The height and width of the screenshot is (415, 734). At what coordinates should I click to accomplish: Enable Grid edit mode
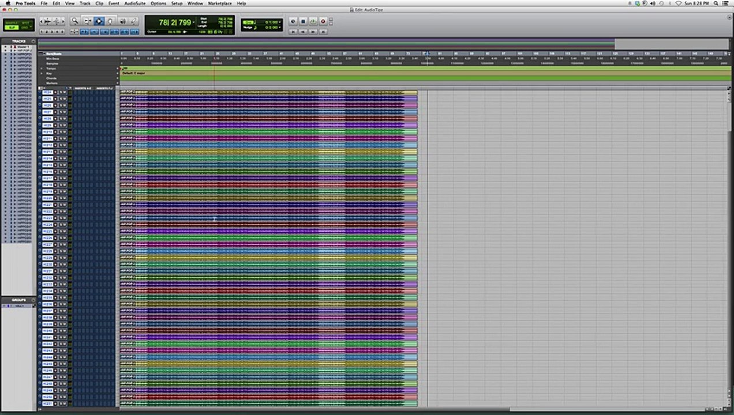point(26,27)
